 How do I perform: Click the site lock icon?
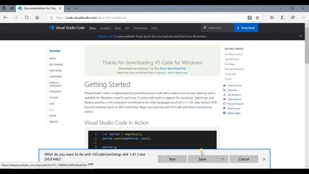coord(52,17)
